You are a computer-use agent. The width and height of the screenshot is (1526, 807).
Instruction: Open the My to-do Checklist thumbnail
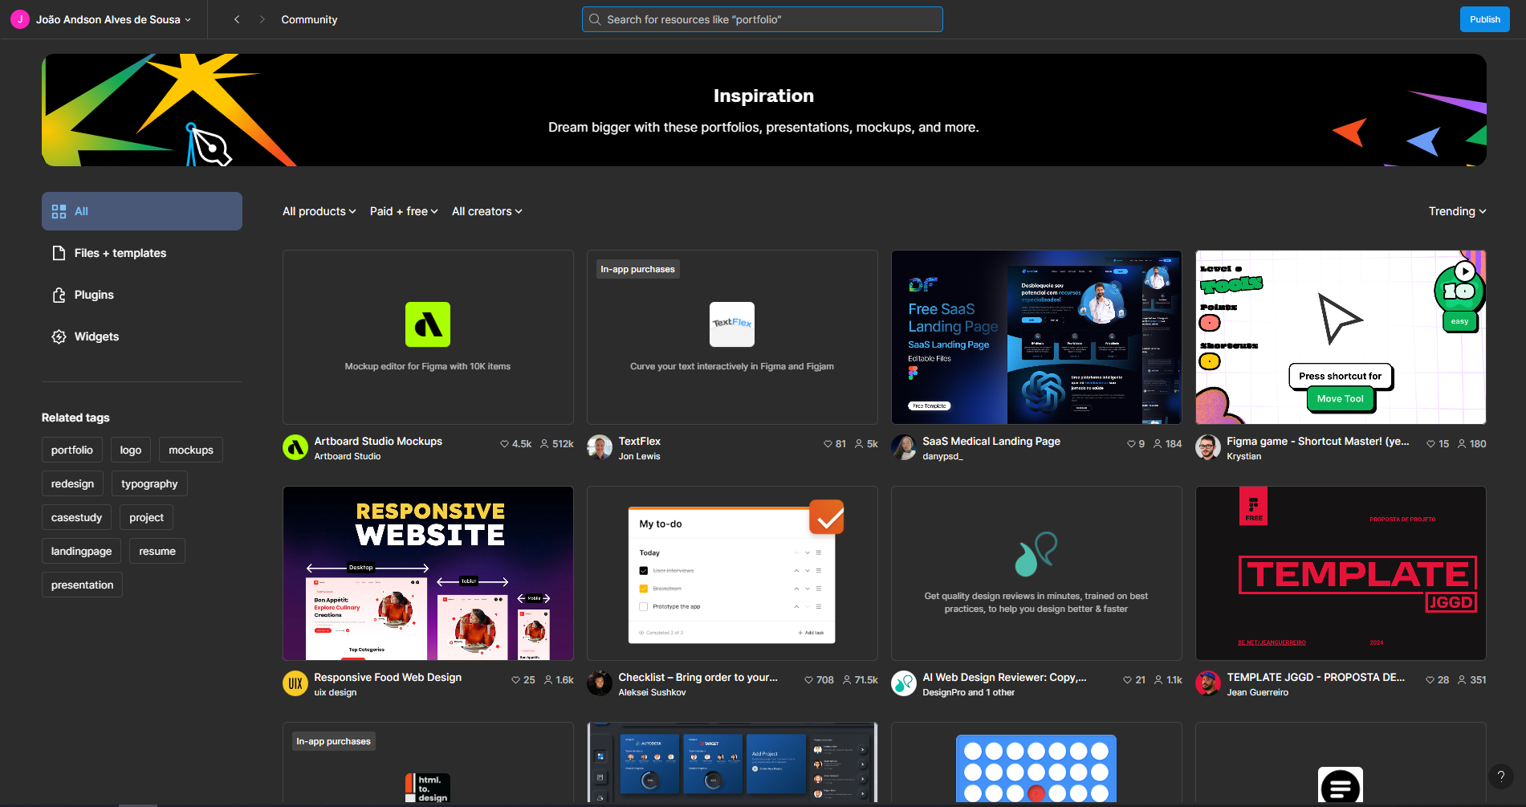732,573
